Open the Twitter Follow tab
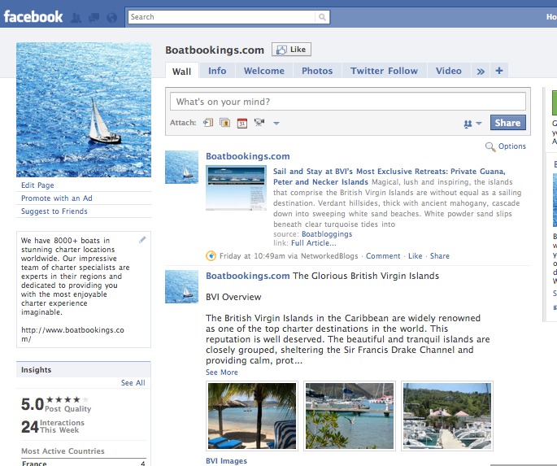 384,71
